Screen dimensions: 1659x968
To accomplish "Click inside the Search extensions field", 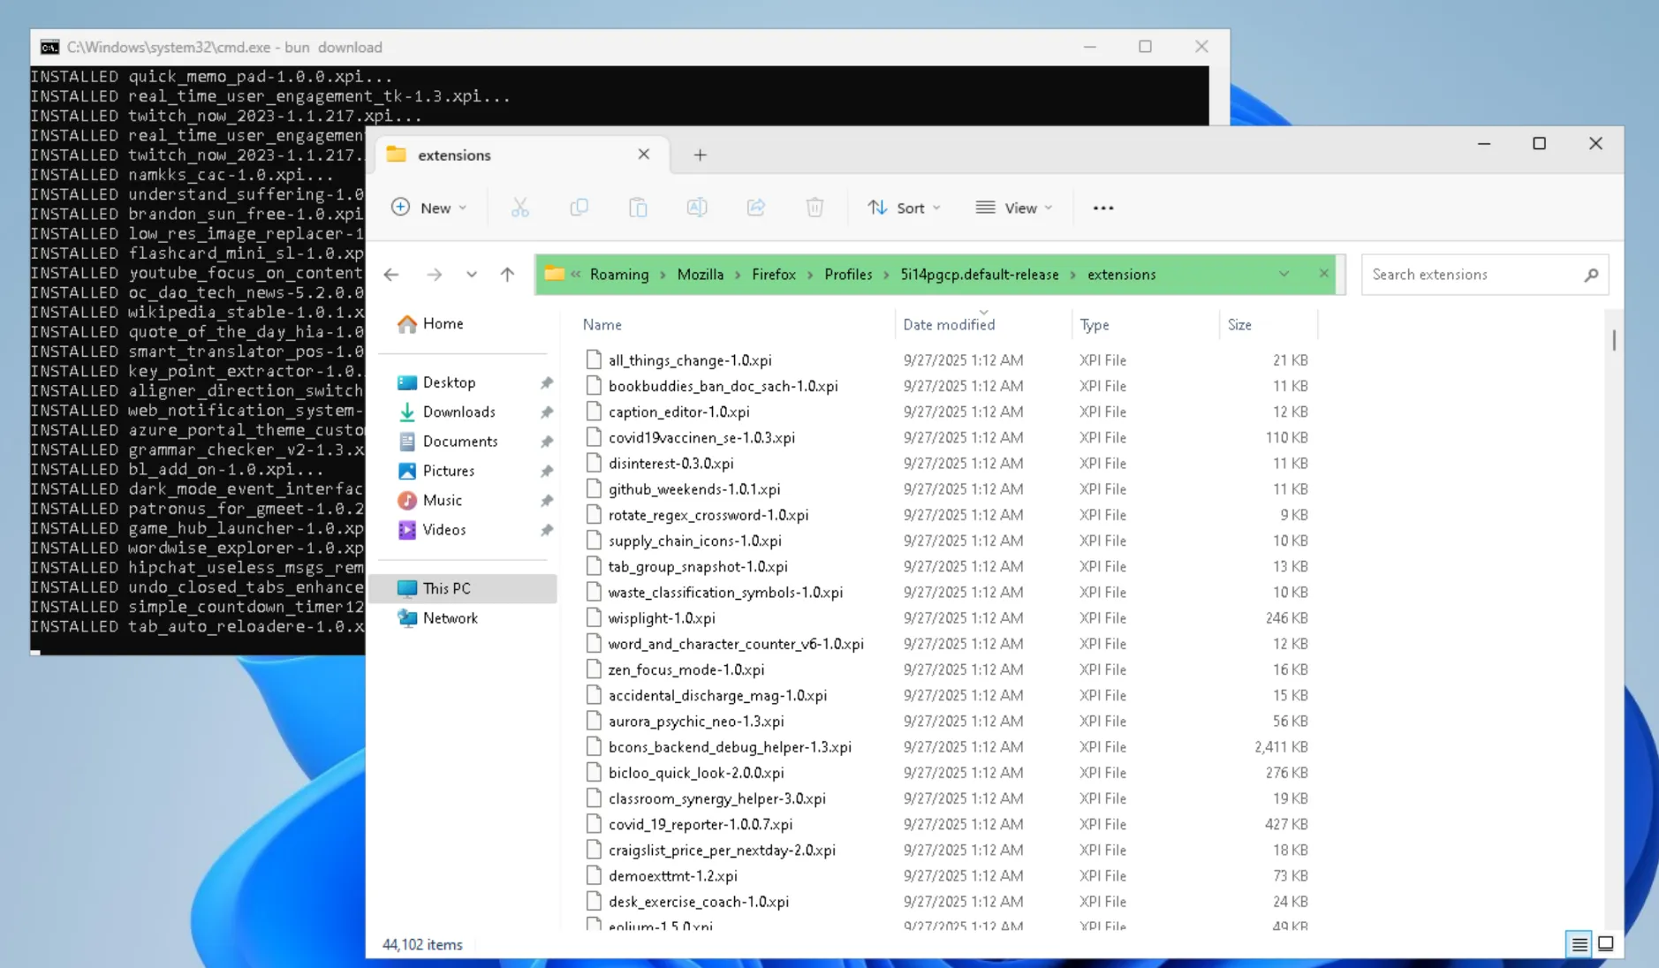I will point(1473,274).
